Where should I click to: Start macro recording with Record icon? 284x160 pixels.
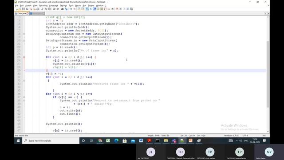[x=117, y=9]
